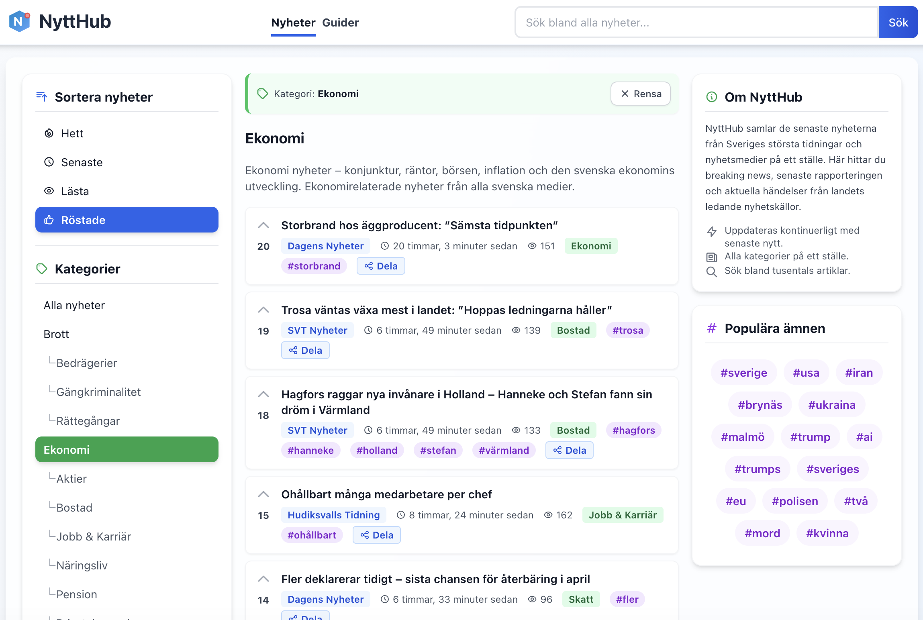The width and height of the screenshot is (923, 620).
Task: Upvote the Storbrand hos äggproducent article
Action: (263, 225)
